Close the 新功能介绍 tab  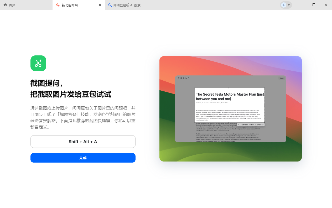pyautogui.click(x=100, y=5)
